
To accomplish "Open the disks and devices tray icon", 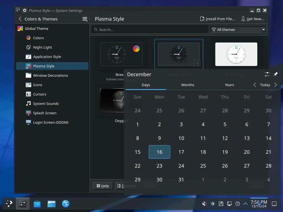I will [221, 204].
